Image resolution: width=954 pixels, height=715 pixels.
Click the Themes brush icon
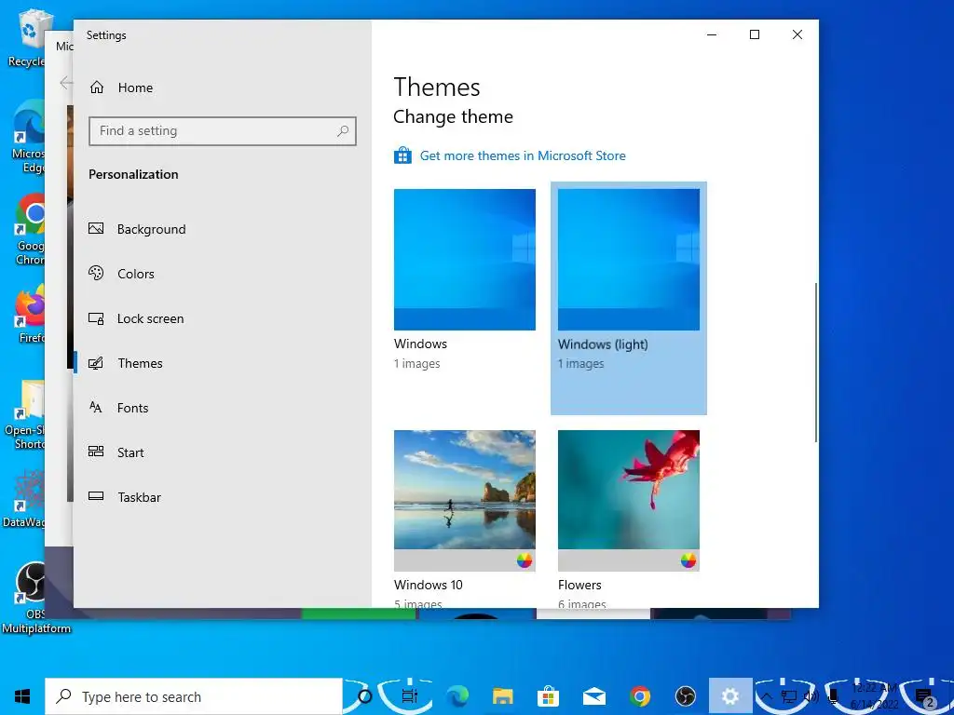tap(96, 363)
